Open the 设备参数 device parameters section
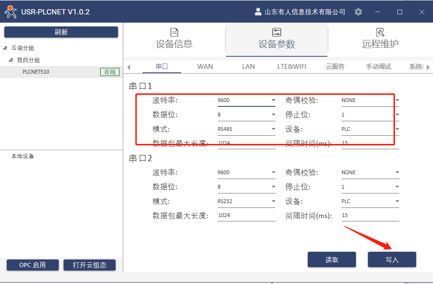 coord(276,39)
